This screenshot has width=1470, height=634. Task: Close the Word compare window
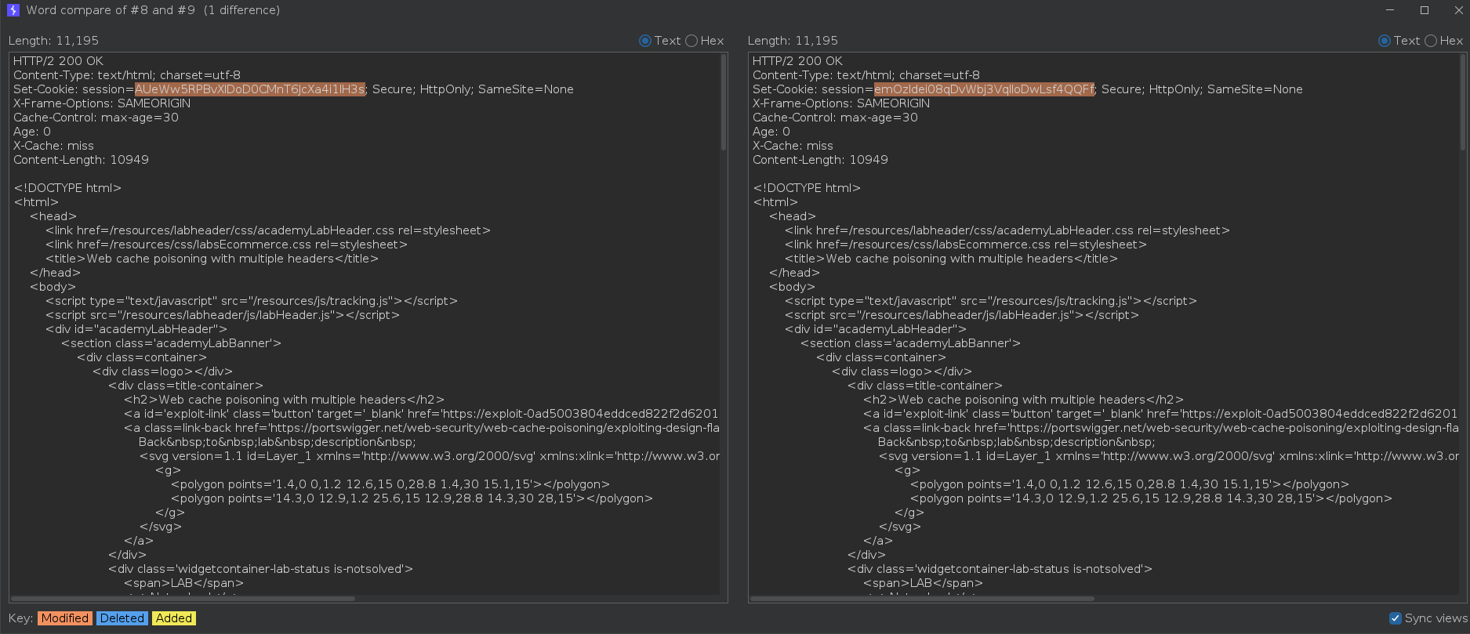[1458, 10]
